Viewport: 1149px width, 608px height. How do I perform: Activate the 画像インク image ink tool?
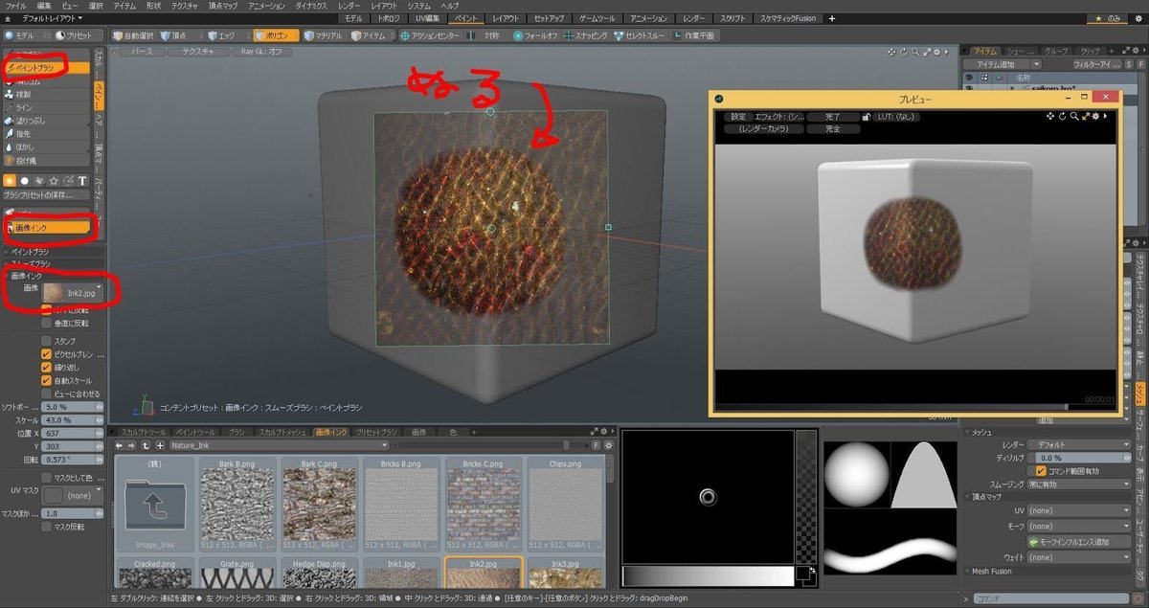(x=48, y=228)
